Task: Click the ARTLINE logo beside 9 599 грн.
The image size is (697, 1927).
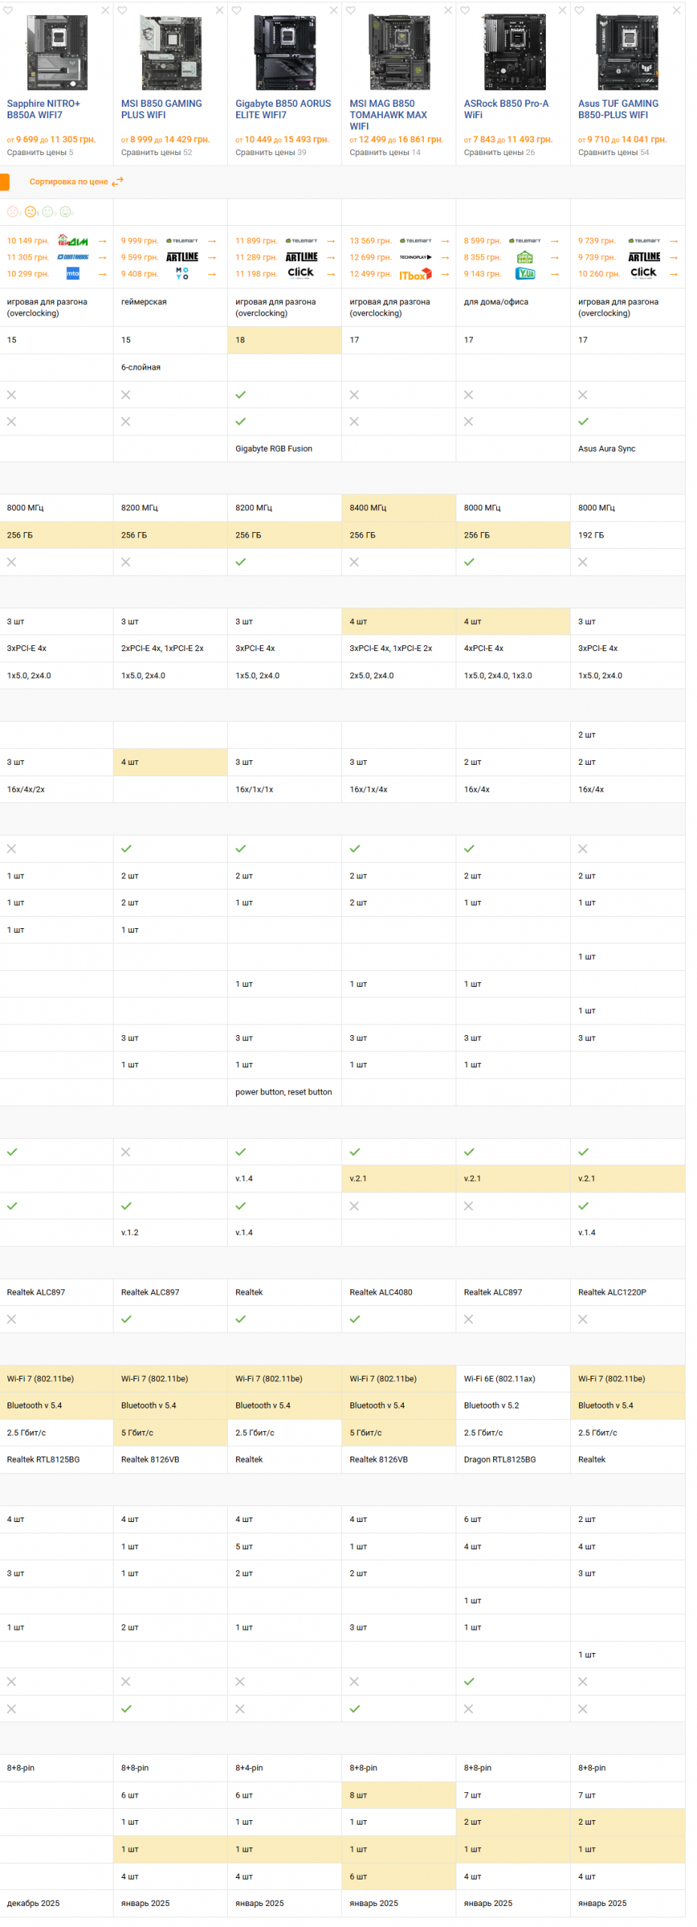Action: (x=182, y=257)
